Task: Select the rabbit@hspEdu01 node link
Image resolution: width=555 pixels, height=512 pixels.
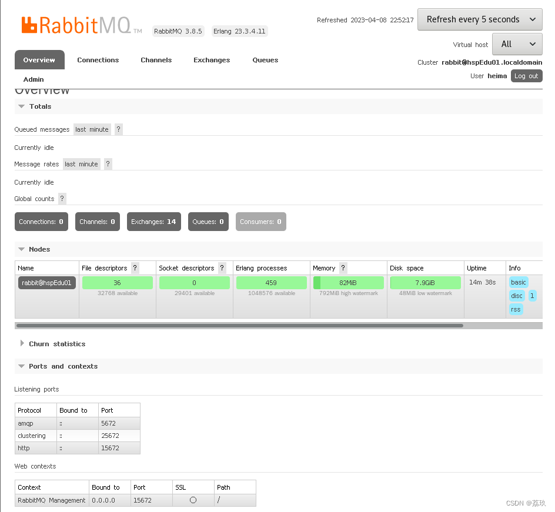Action: [x=46, y=282]
